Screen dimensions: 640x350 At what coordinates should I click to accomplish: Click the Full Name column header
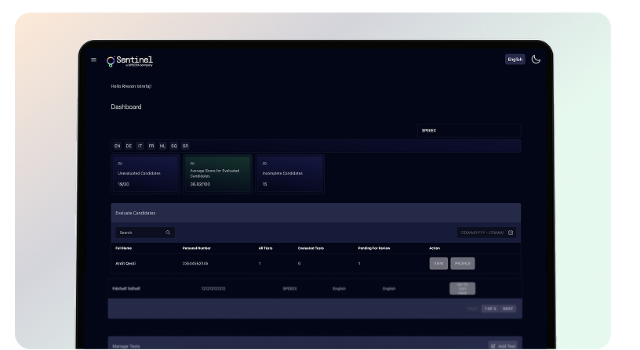click(124, 248)
